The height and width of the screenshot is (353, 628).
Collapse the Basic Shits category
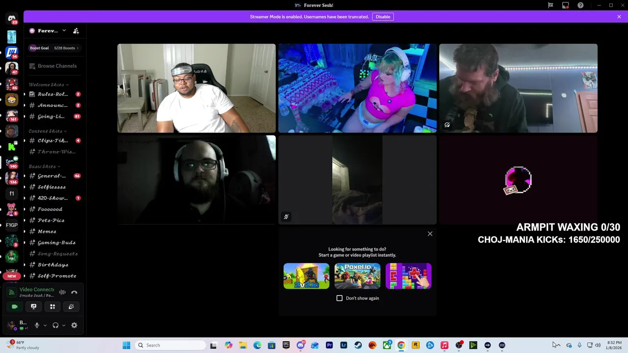(x=45, y=166)
